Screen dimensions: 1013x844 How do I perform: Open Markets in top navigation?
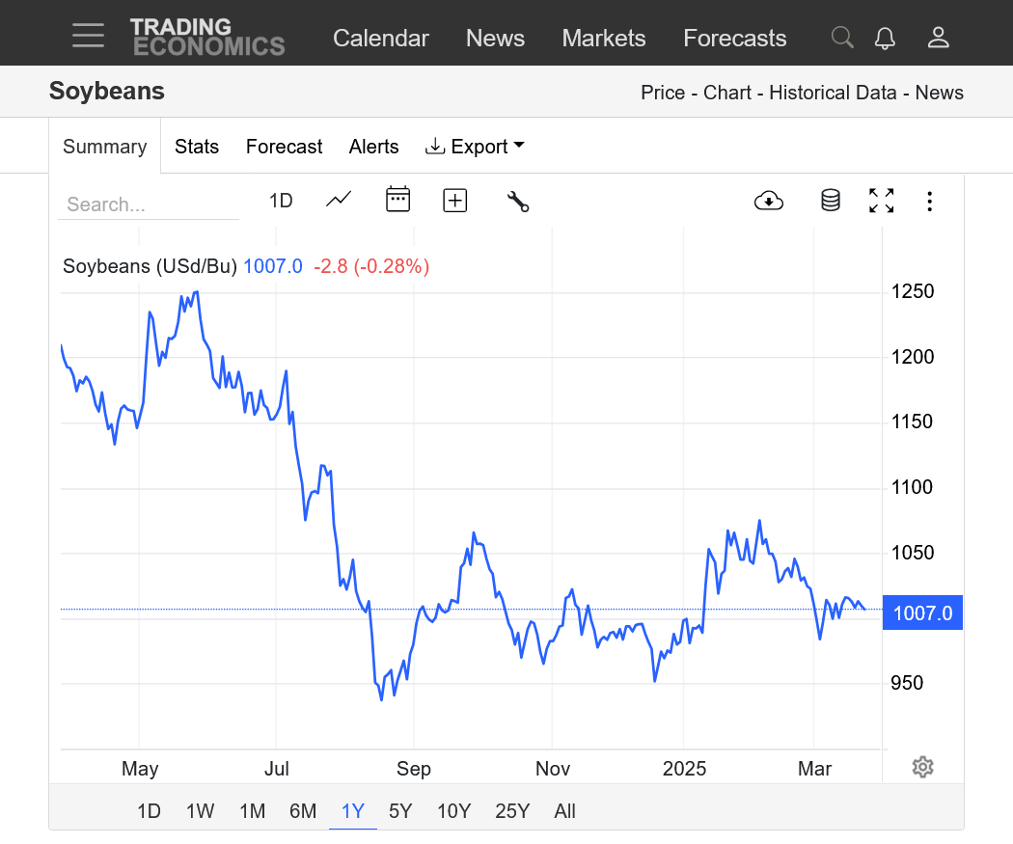pos(603,38)
